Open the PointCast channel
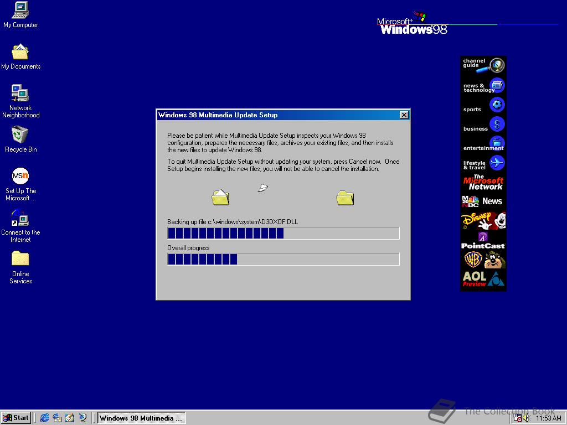The height and width of the screenshot is (425, 567). tap(483, 240)
